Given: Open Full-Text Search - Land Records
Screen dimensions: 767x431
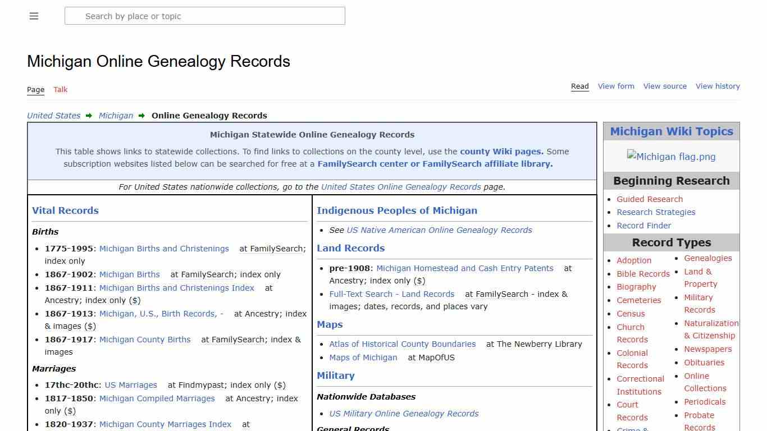Looking at the screenshot, I should tap(392, 294).
